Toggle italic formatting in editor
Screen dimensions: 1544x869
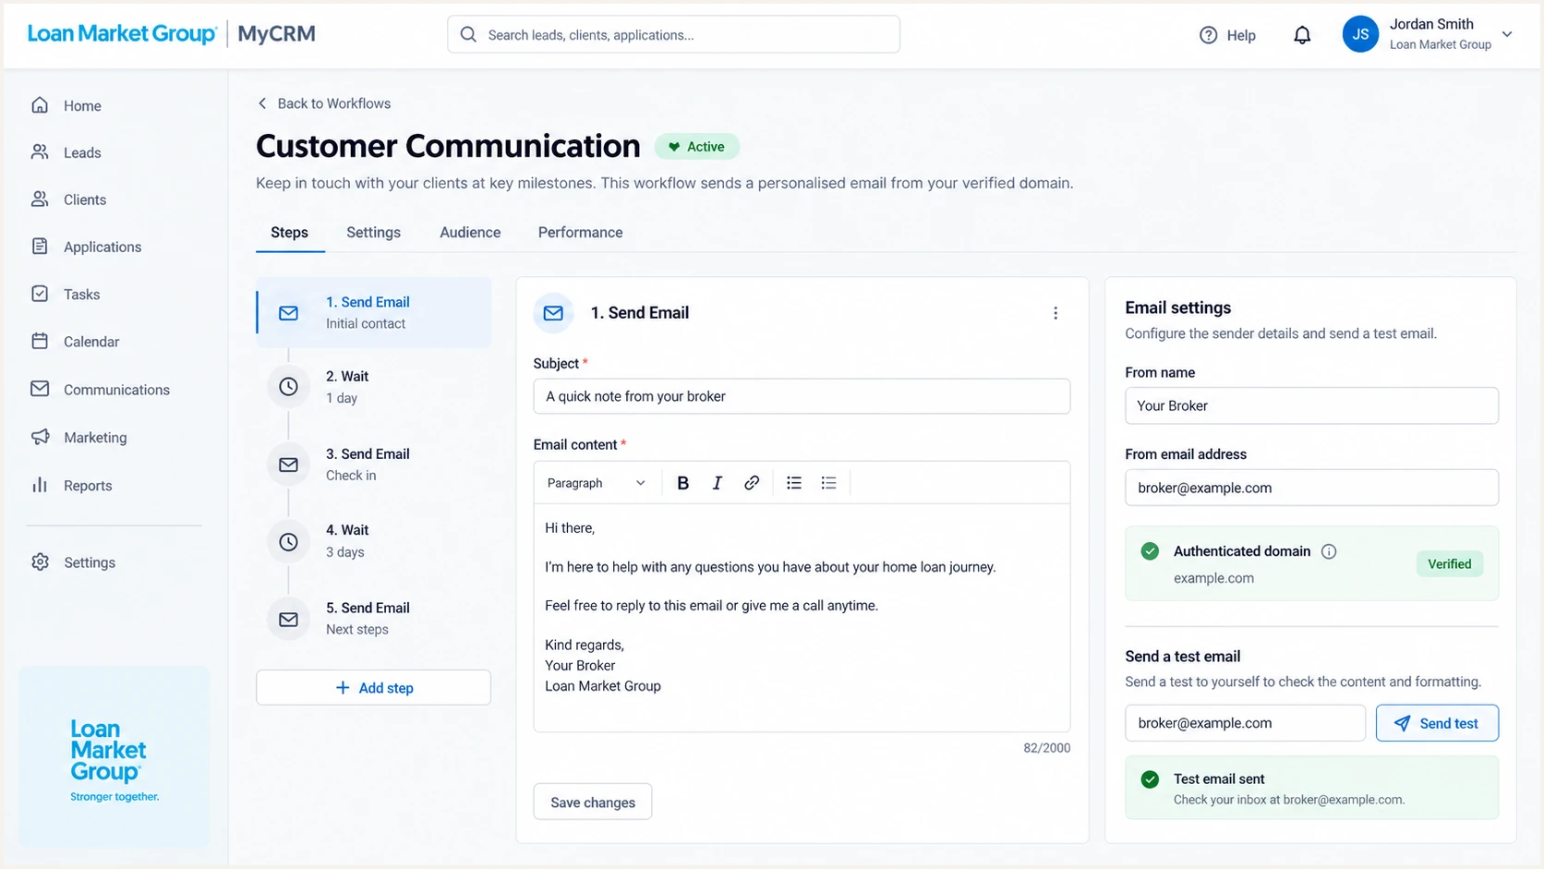pos(717,483)
